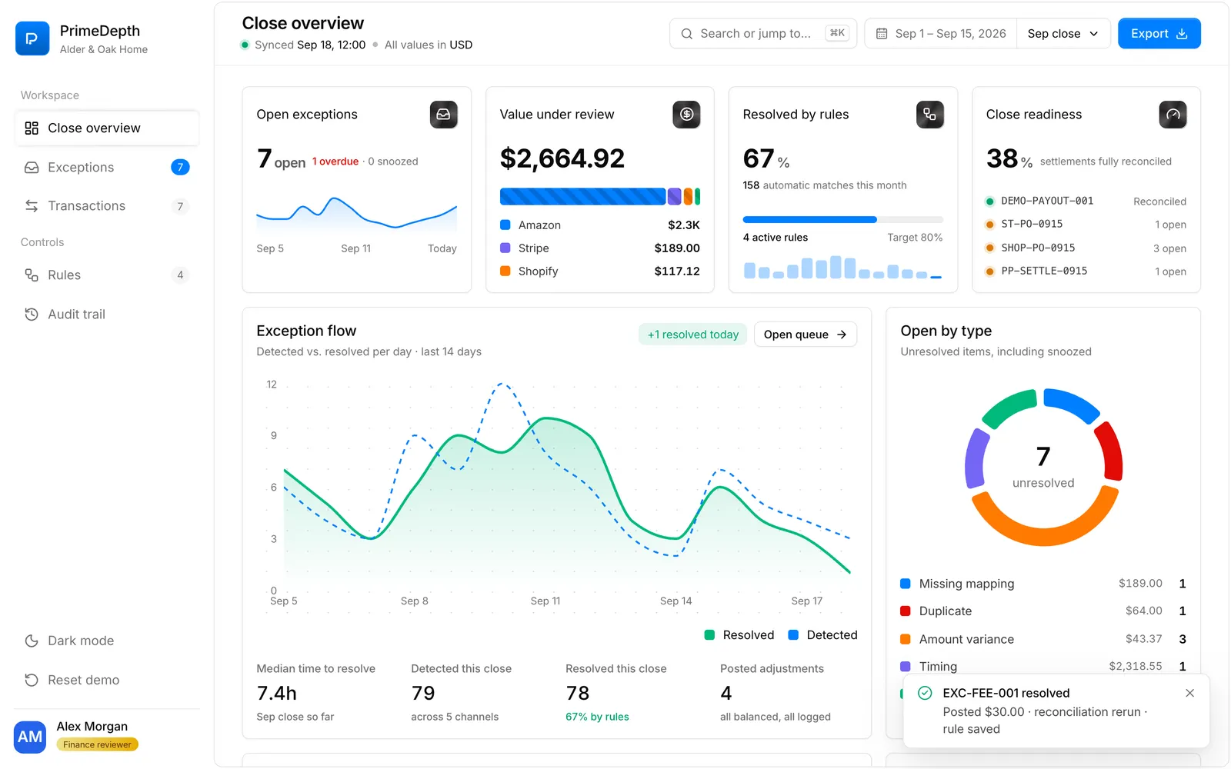Select the ST-PO-0915 settlement row
This screenshot has width=1231, height=769.
[x=1086, y=224]
